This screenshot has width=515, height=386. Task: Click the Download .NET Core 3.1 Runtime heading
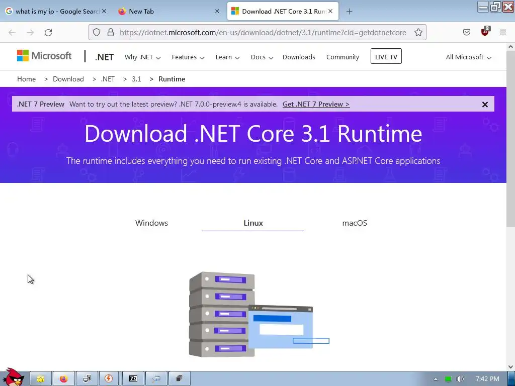tap(253, 133)
